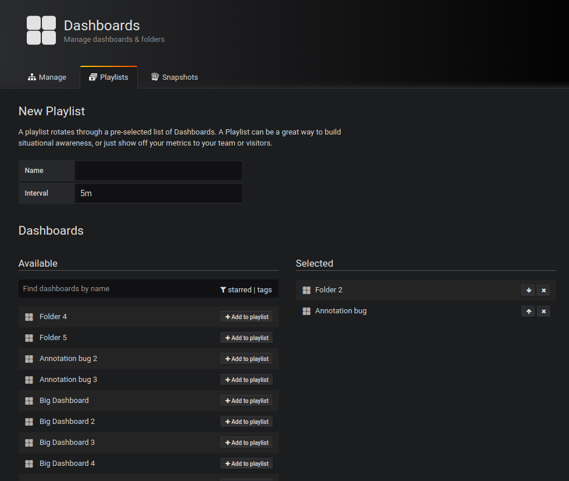The image size is (569, 481).
Task: Click the dashboard icon next to Big Dashboard
Action: tap(29, 400)
